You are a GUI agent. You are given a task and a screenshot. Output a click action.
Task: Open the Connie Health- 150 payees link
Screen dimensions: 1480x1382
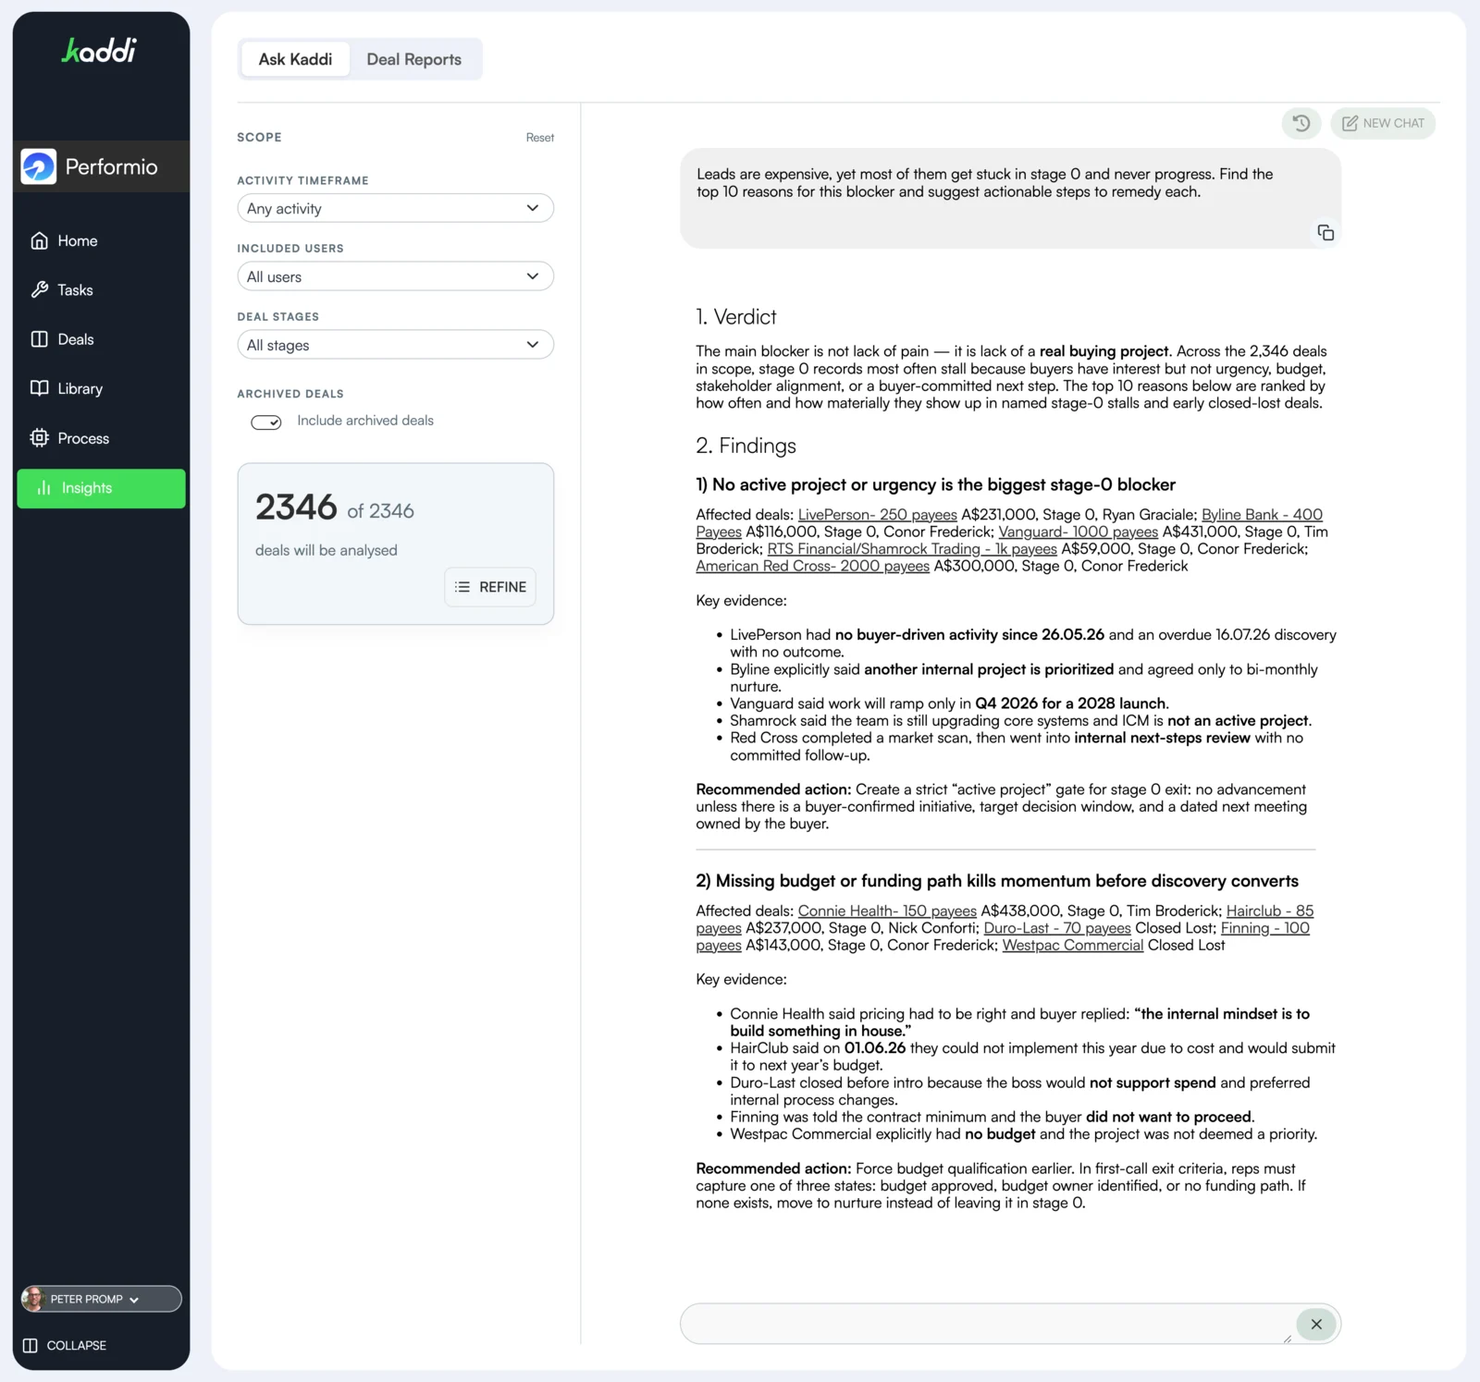click(x=887, y=911)
